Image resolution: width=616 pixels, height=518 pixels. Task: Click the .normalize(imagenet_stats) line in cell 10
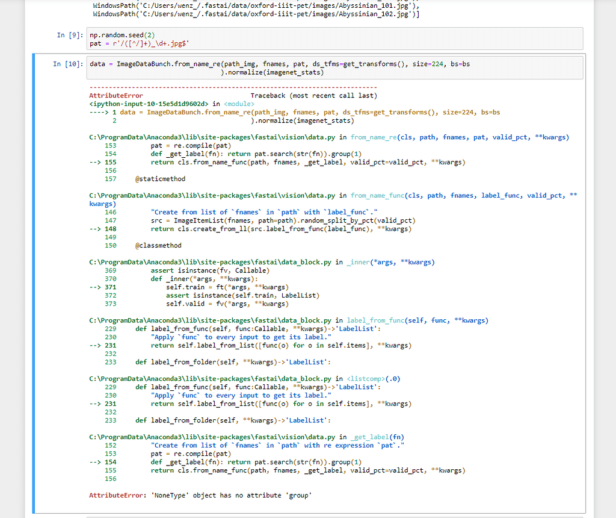coord(273,72)
